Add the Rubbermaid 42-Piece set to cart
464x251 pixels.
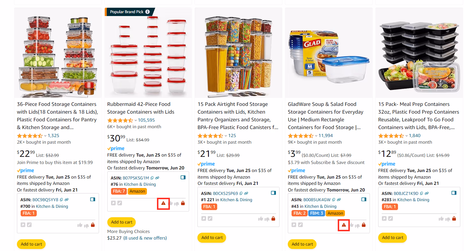(x=121, y=222)
